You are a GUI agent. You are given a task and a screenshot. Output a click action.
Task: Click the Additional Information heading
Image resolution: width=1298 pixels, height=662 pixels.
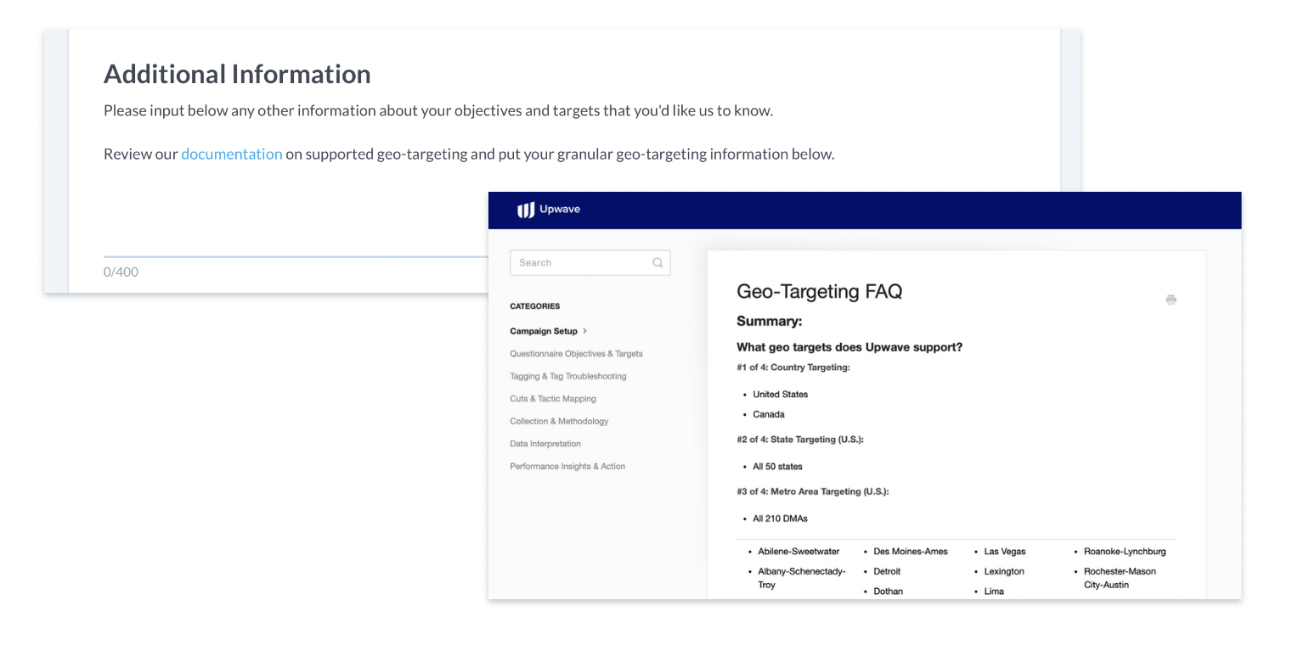tap(237, 74)
